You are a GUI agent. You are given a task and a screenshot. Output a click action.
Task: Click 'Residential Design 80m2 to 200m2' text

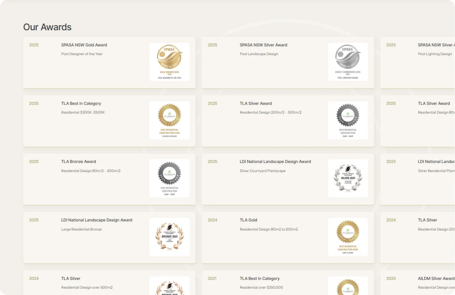pos(269,230)
